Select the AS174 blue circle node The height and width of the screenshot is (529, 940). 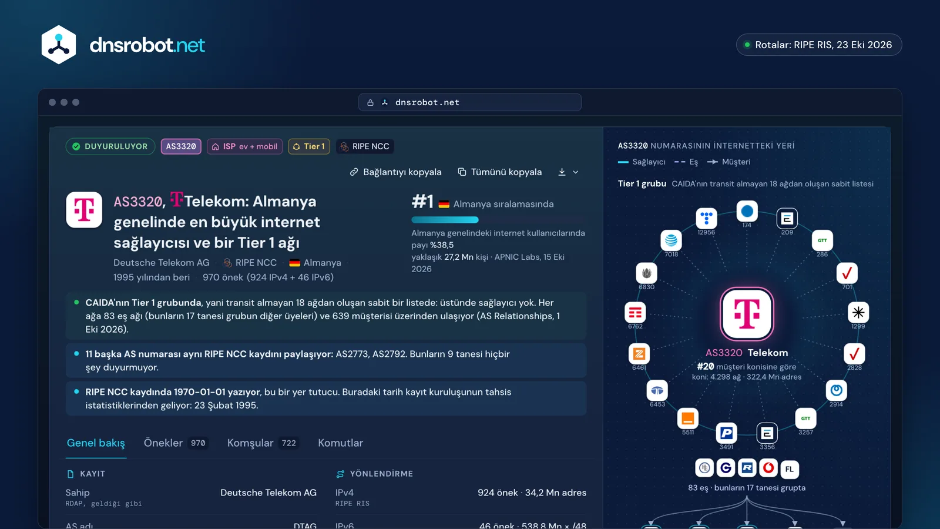coord(747,211)
